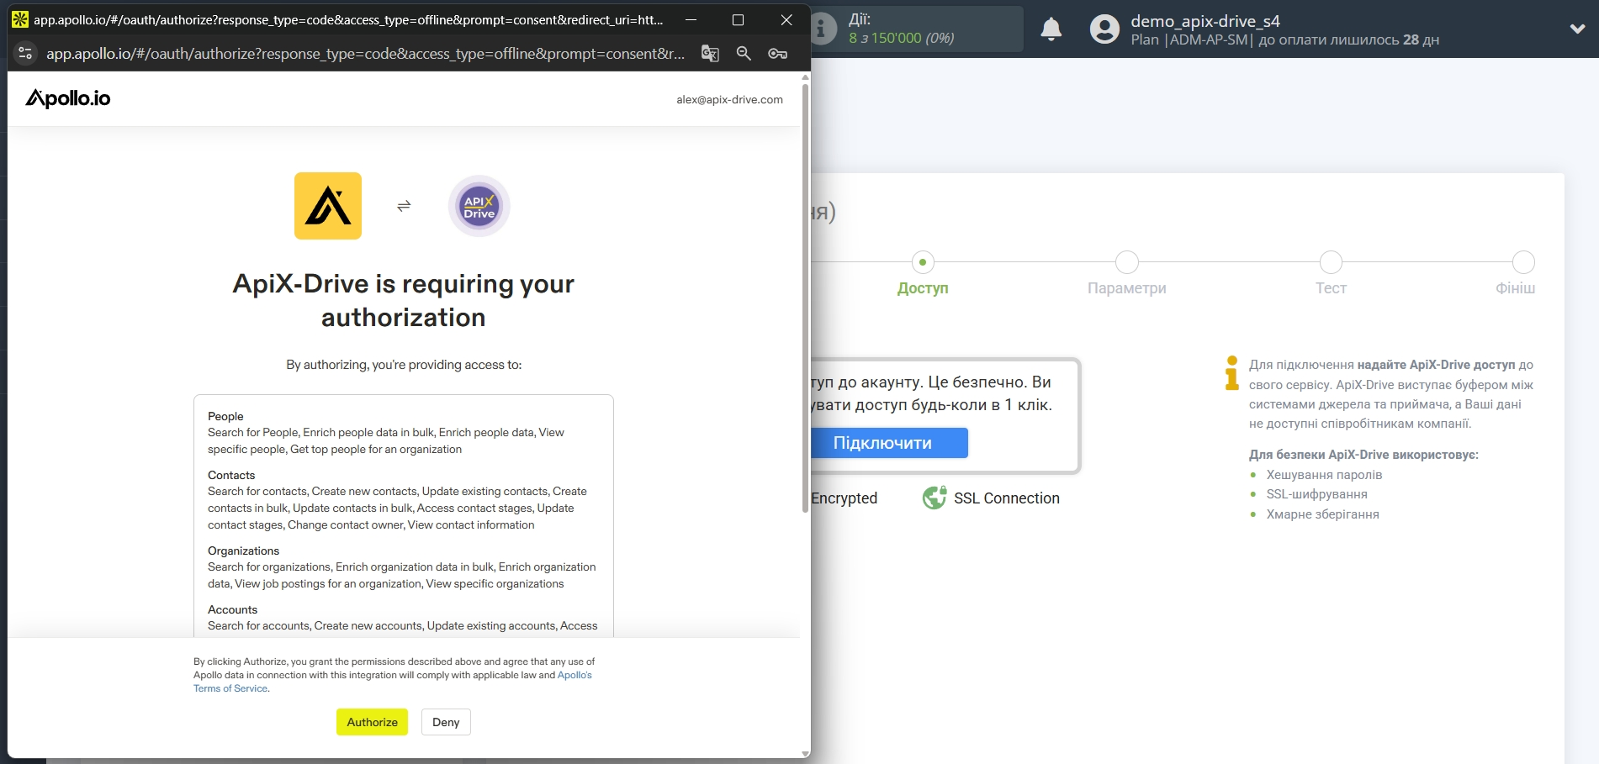Click the 8 з 150'000 usage indicator

pos(896,37)
